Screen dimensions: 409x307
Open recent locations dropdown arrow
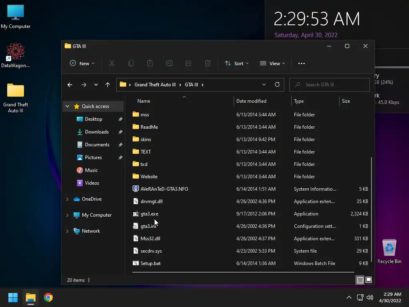(x=96, y=85)
